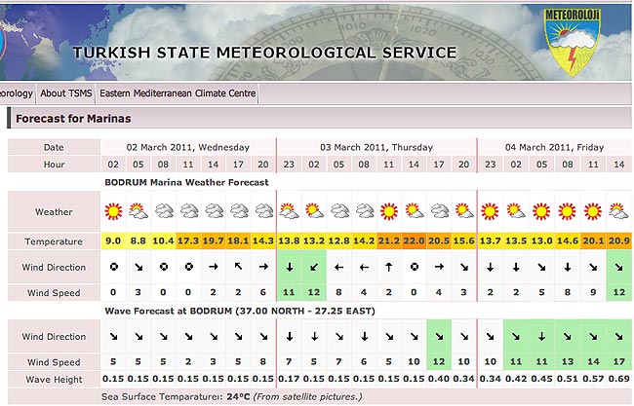Viewport: 634px width, 406px height.
Task: Click the calm wind symbol for Wednesday 02:00
Action: click(113, 267)
